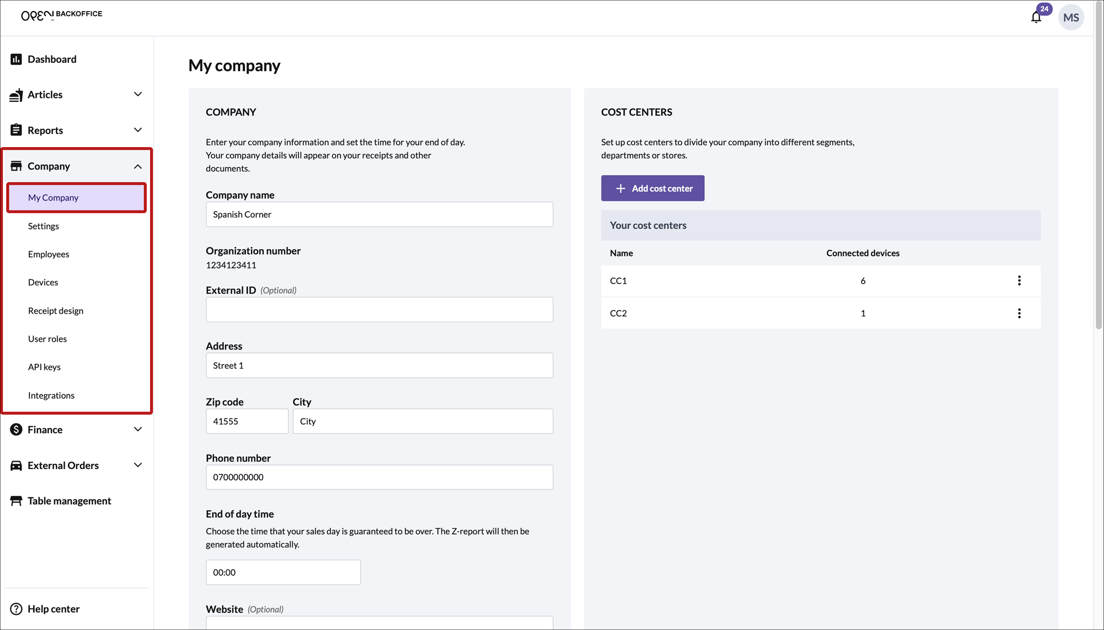The height and width of the screenshot is (630, 1104).
Task: Click the Open Backoffice logo
Action: 61,15
